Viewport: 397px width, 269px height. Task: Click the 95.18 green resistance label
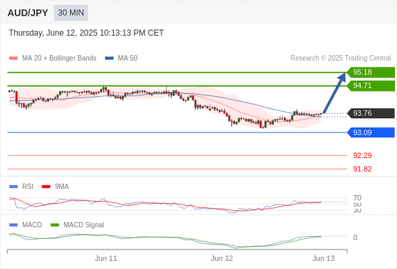(x=371, y=73)
